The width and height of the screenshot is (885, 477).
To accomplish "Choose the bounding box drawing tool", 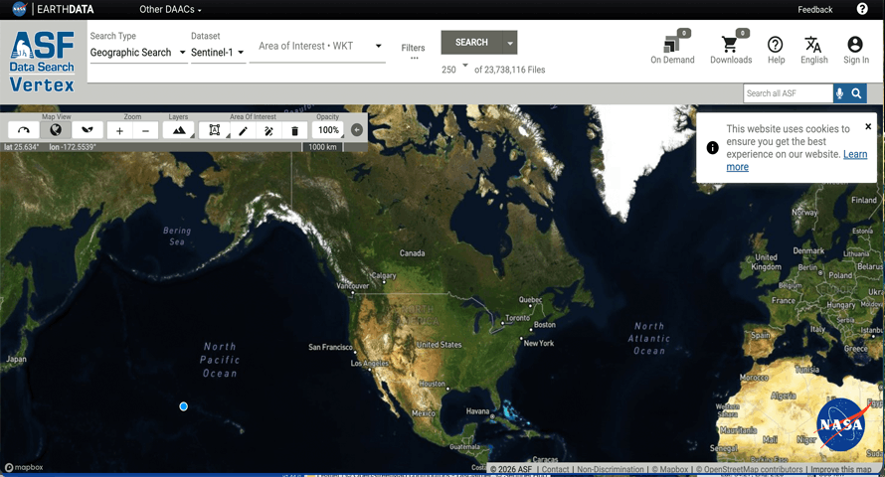I will (215, 131).
